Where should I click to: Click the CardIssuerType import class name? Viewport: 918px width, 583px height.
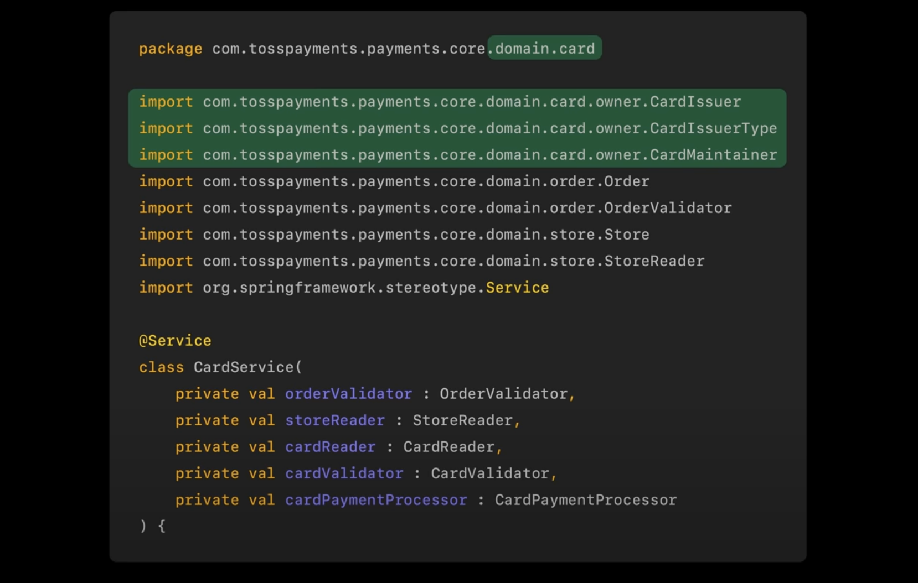coord(713,128)
